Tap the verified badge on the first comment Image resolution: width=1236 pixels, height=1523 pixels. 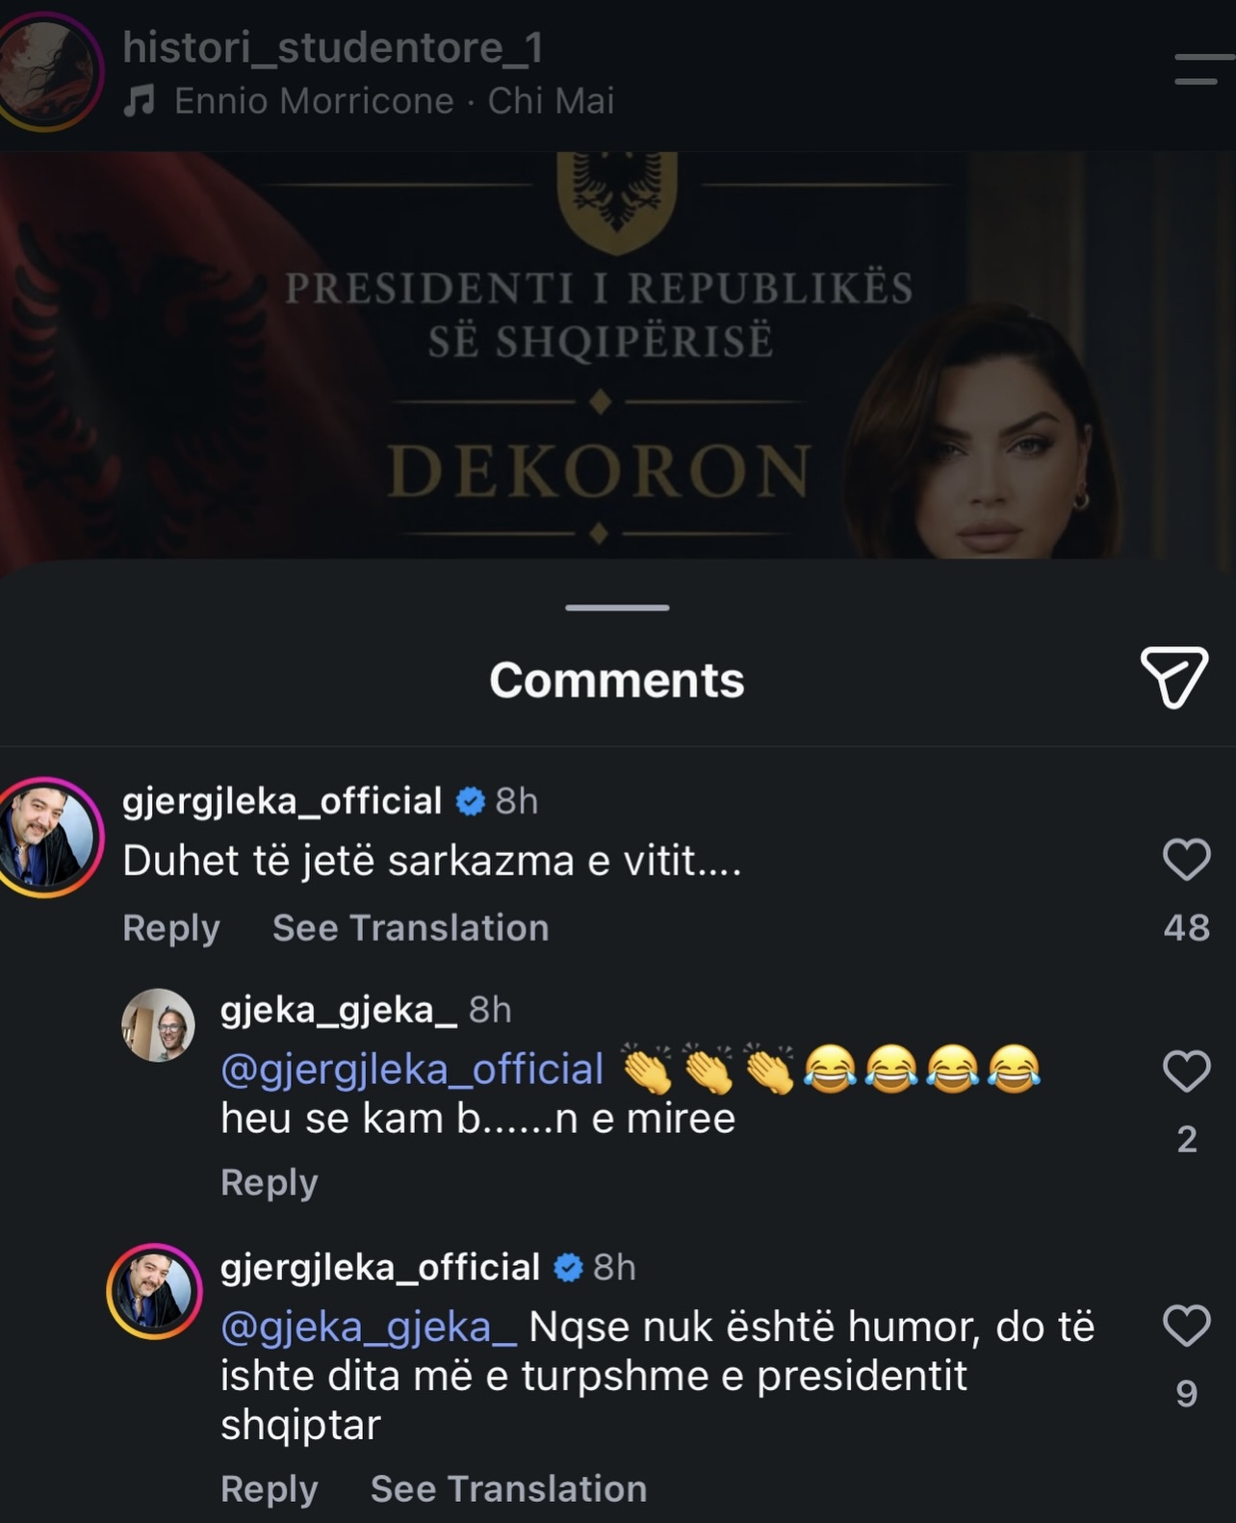[x=470, y=801]
